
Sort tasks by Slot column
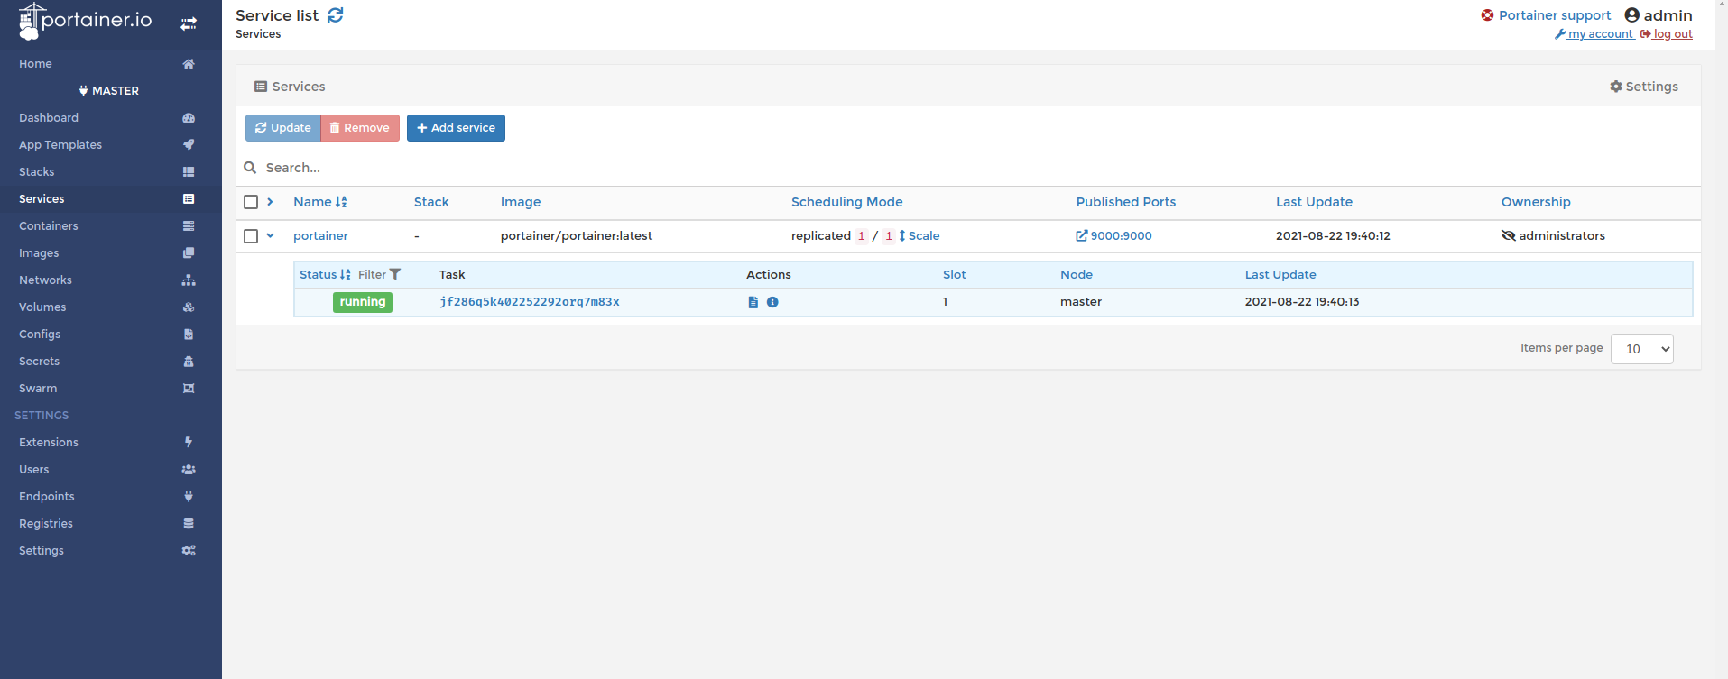[x=954, y=275]
